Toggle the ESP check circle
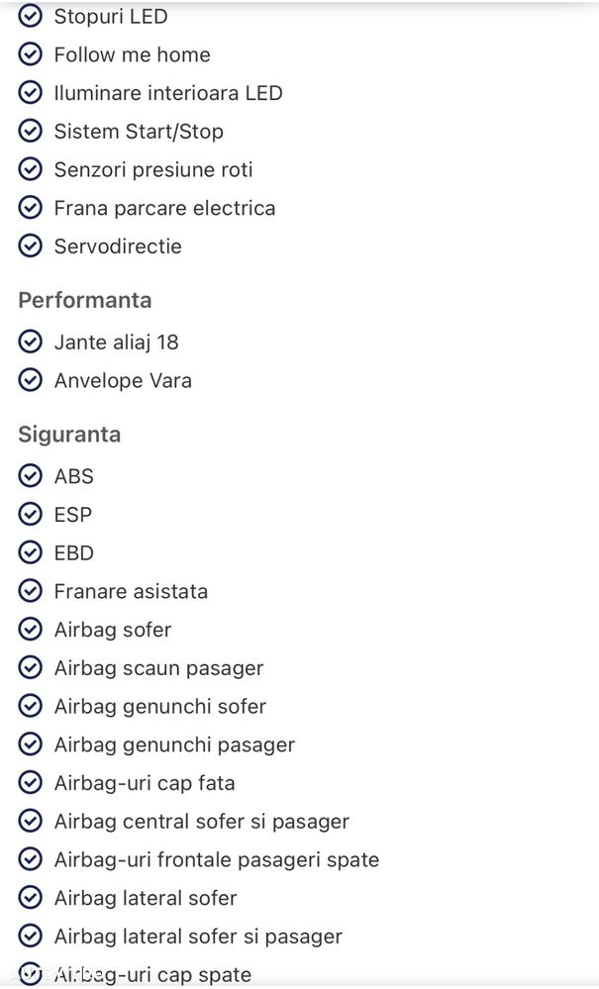Viewport: 599px width, 989px height. tap(30, 515)
